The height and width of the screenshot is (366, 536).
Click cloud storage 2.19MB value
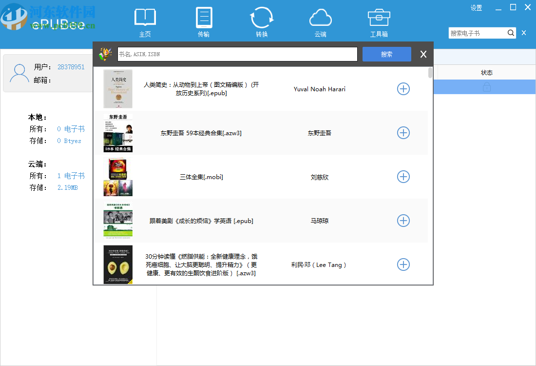click(x=67, y=187)
